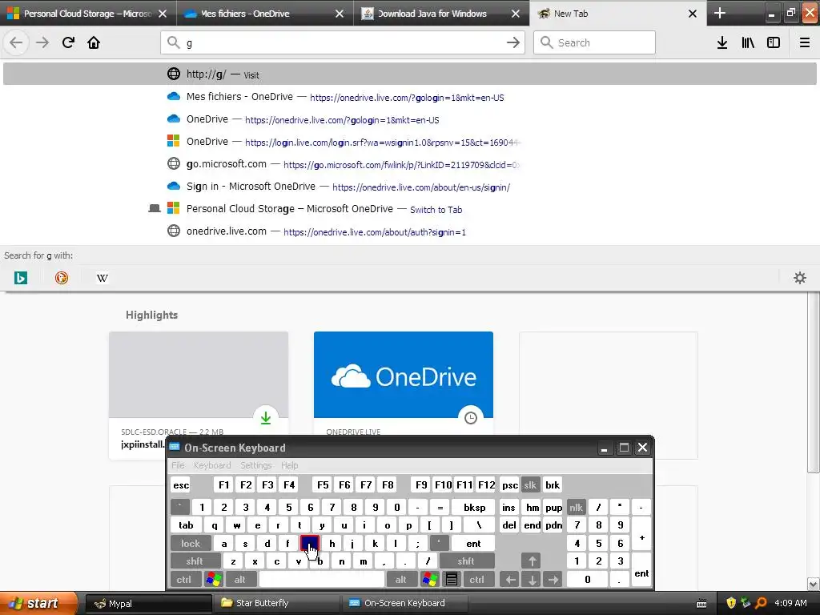
Task: Click the up arrow key on the on-screen keyboard
Action: 532,561
